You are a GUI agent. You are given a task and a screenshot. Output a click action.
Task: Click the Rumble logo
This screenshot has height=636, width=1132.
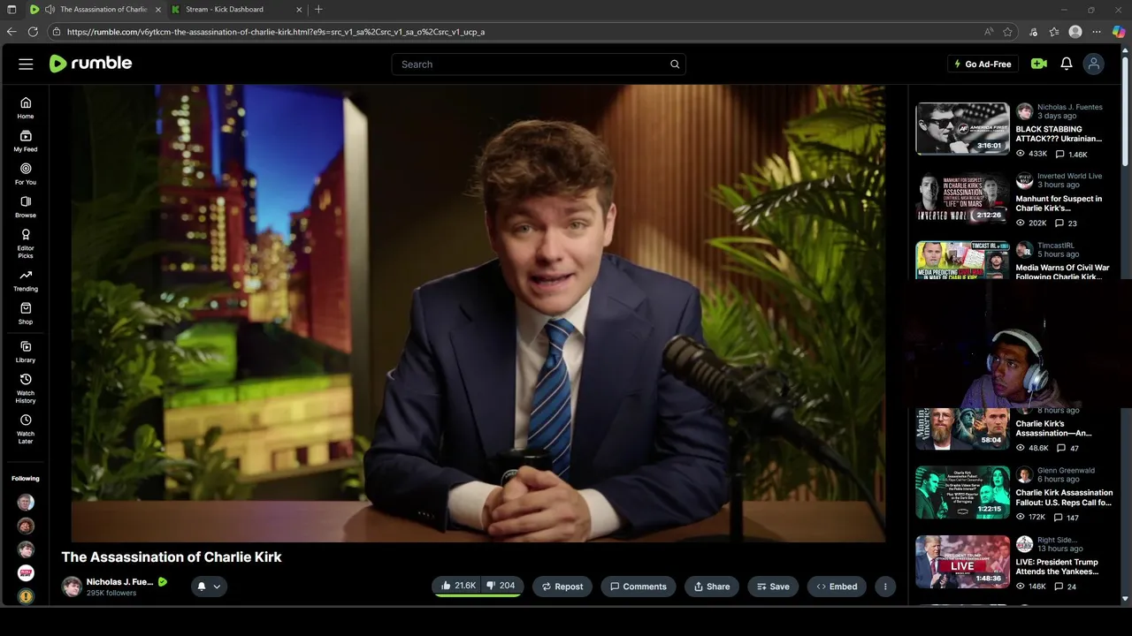90,64
